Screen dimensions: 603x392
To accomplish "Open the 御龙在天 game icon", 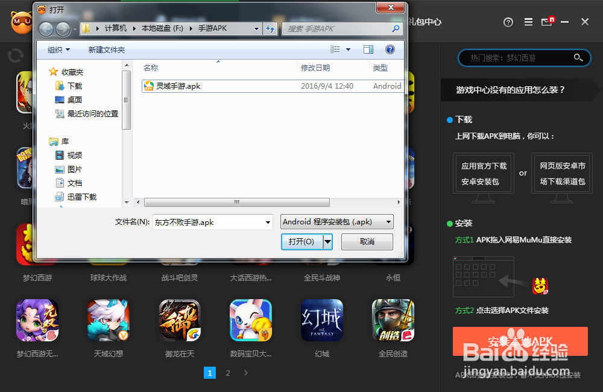I will pos(180,320).
